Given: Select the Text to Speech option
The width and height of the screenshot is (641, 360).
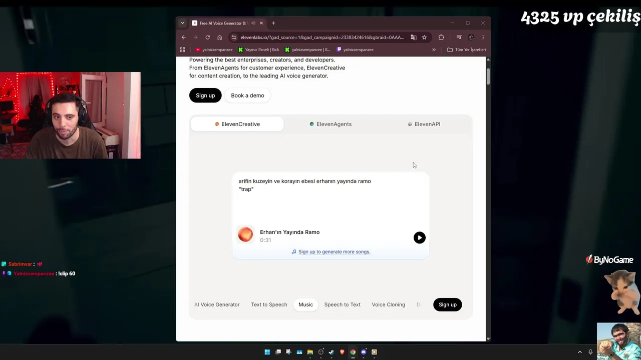Looking at the screenshot, I should coord(269,304).
